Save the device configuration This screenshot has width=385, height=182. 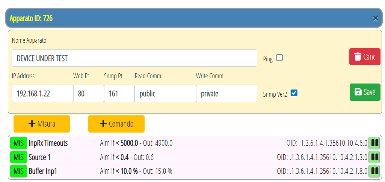365,92
